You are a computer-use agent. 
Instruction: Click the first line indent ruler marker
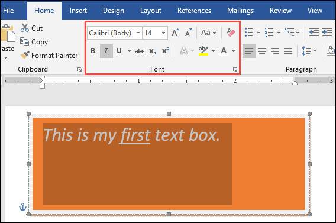tap(42, 78)
